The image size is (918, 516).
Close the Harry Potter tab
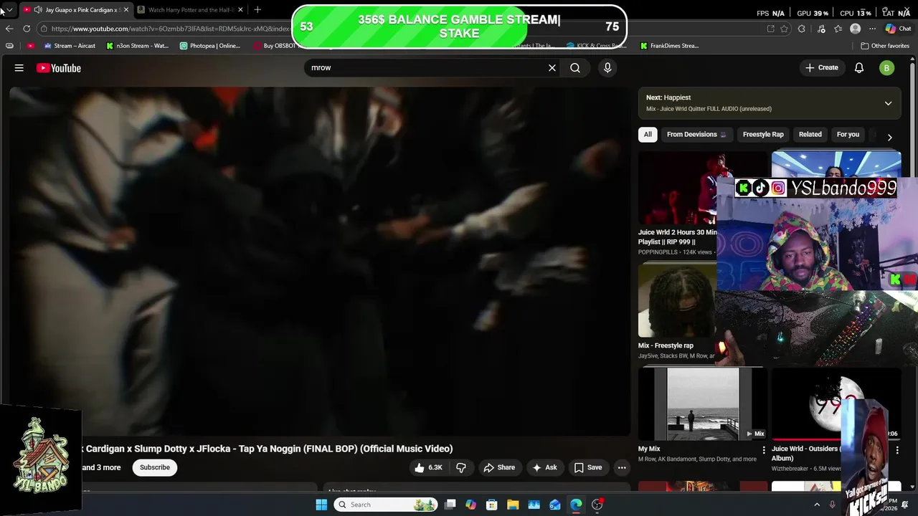pos(240,10)
